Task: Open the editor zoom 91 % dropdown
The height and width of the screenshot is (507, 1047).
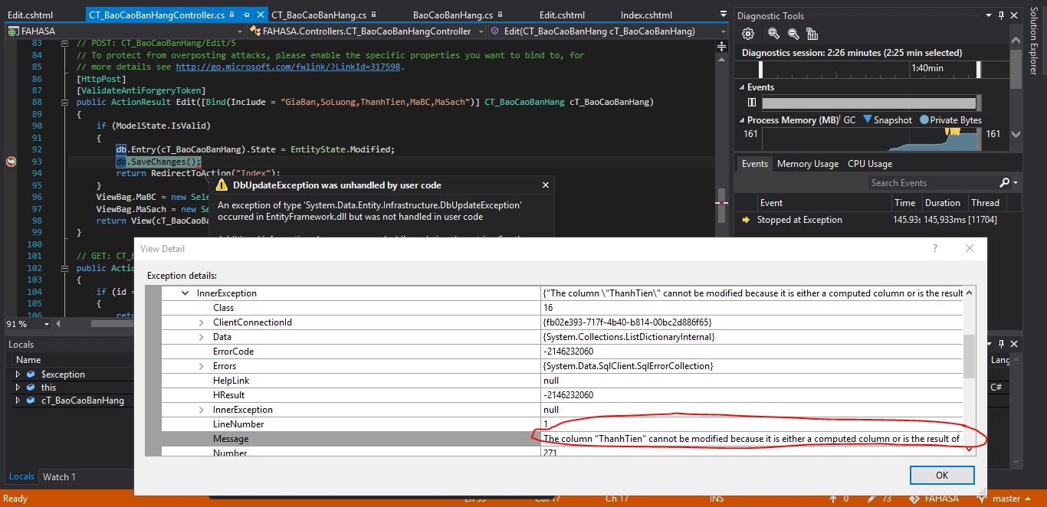Action: coord(47,324)
